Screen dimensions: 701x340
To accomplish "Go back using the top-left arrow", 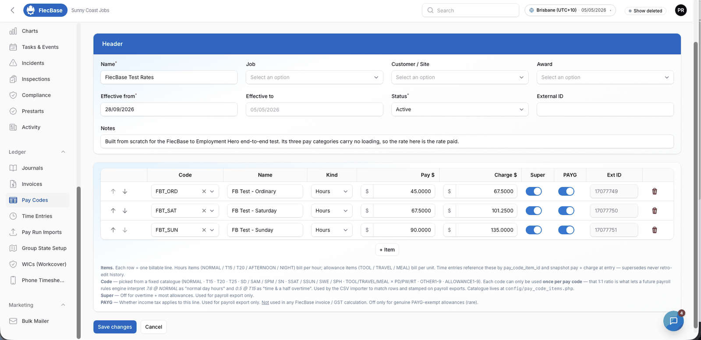I will tap(12, 10).
